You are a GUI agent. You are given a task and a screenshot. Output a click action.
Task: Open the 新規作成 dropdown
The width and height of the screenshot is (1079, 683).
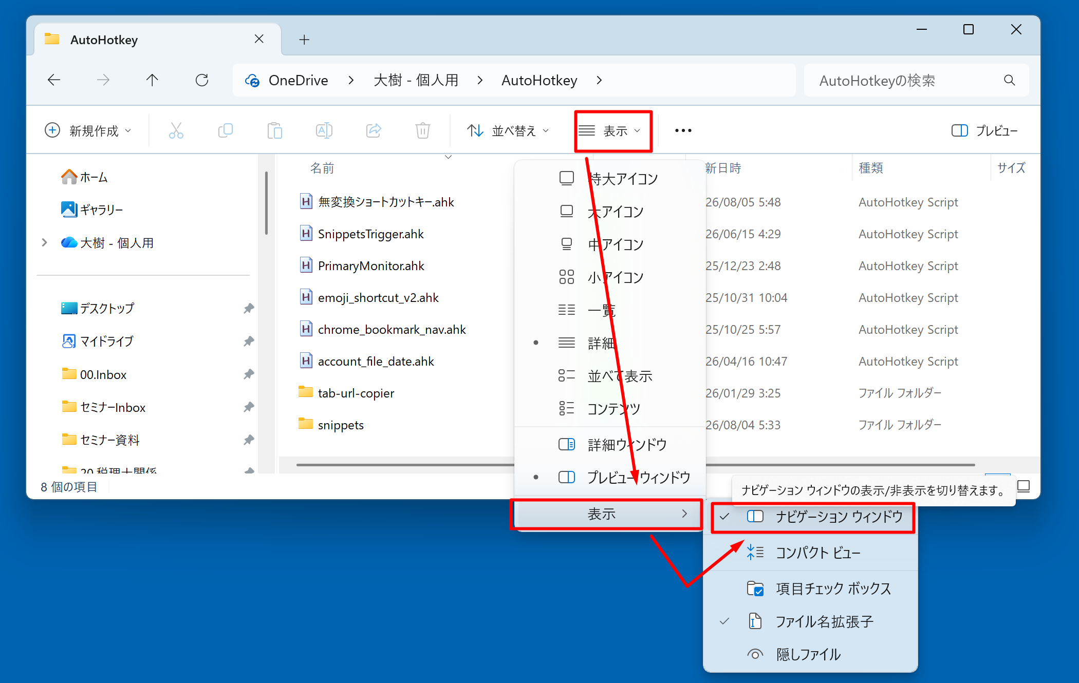88,130
